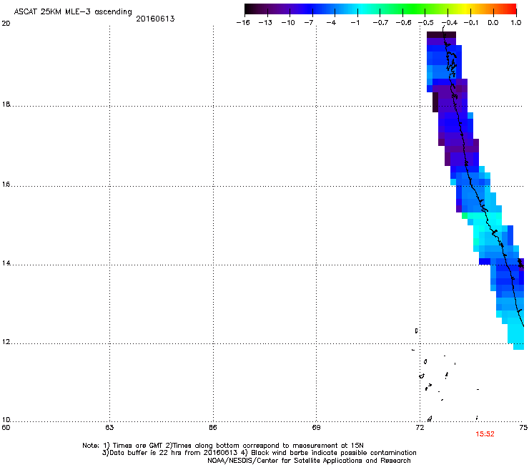Screen dimensions: 529x465
Task: Click the latitude axis label 20
Action: pyautogui.click(x=6, y=24)
